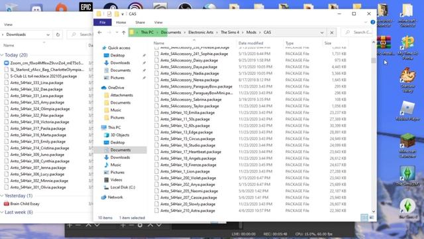This screenshot has height=239, width=424.
Task: Open Help question mark icon in ribbon
Action: point(372,22)
